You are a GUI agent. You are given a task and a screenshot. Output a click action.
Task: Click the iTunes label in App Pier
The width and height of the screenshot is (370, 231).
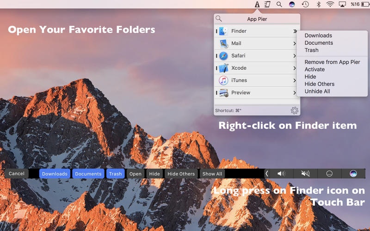pos(239,80)
